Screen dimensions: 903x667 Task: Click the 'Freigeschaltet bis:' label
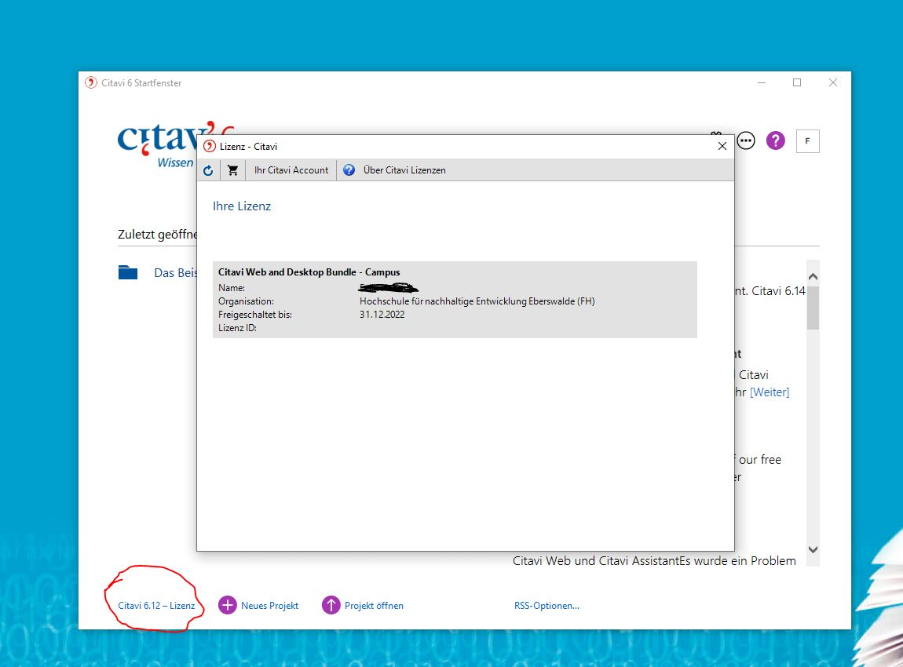coord(255,315)
